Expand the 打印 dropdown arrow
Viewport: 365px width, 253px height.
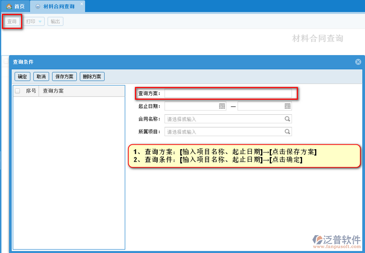point(40,22)
